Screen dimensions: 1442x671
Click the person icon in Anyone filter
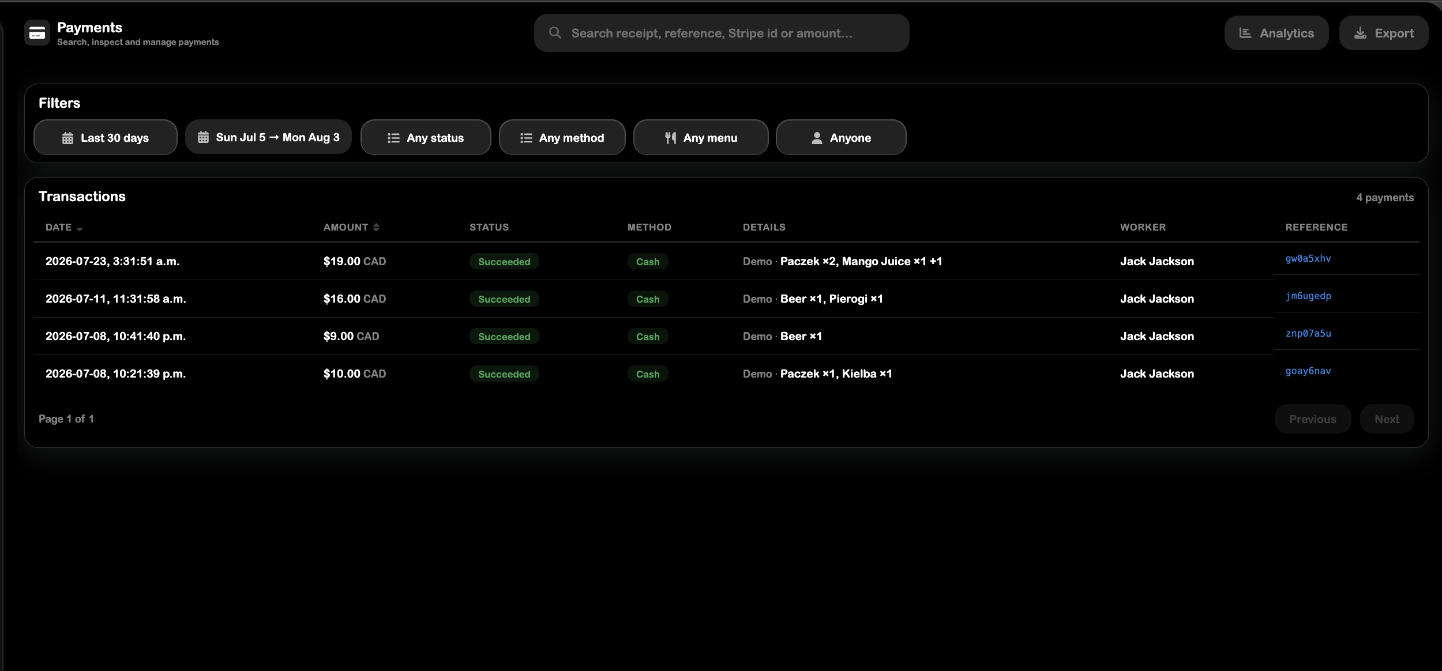tap(817, 138)
